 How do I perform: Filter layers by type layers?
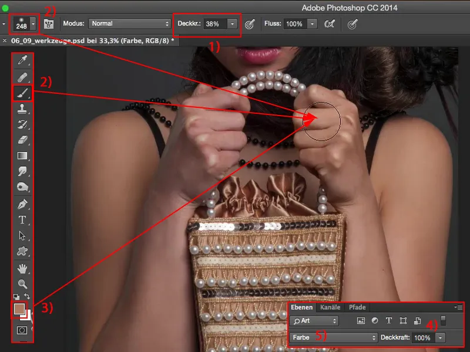pos(389,320)
